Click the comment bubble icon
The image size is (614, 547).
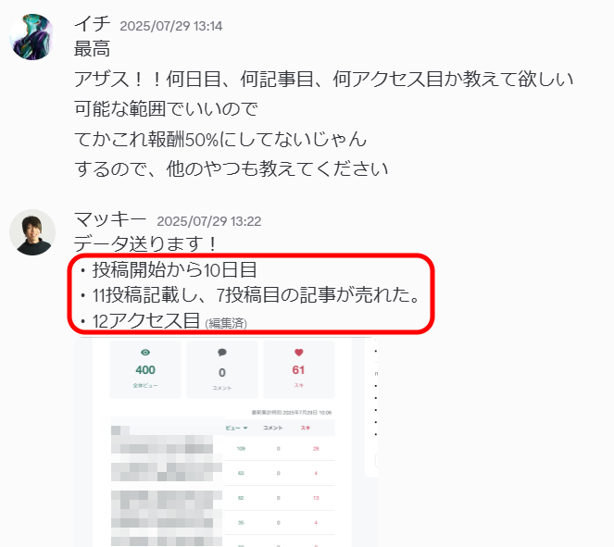pos(222,353)
